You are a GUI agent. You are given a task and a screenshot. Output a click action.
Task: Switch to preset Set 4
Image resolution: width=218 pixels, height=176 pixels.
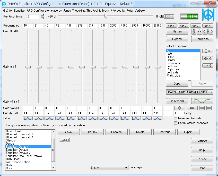[208, 26]
